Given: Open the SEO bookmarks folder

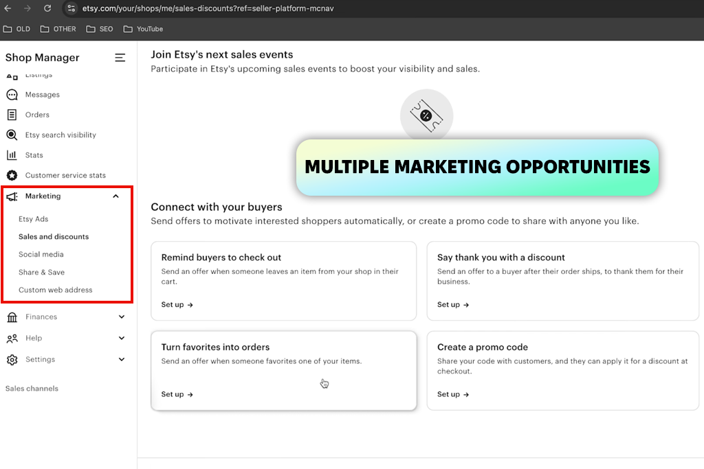Looking at the screenshot, I should point(100,29).
